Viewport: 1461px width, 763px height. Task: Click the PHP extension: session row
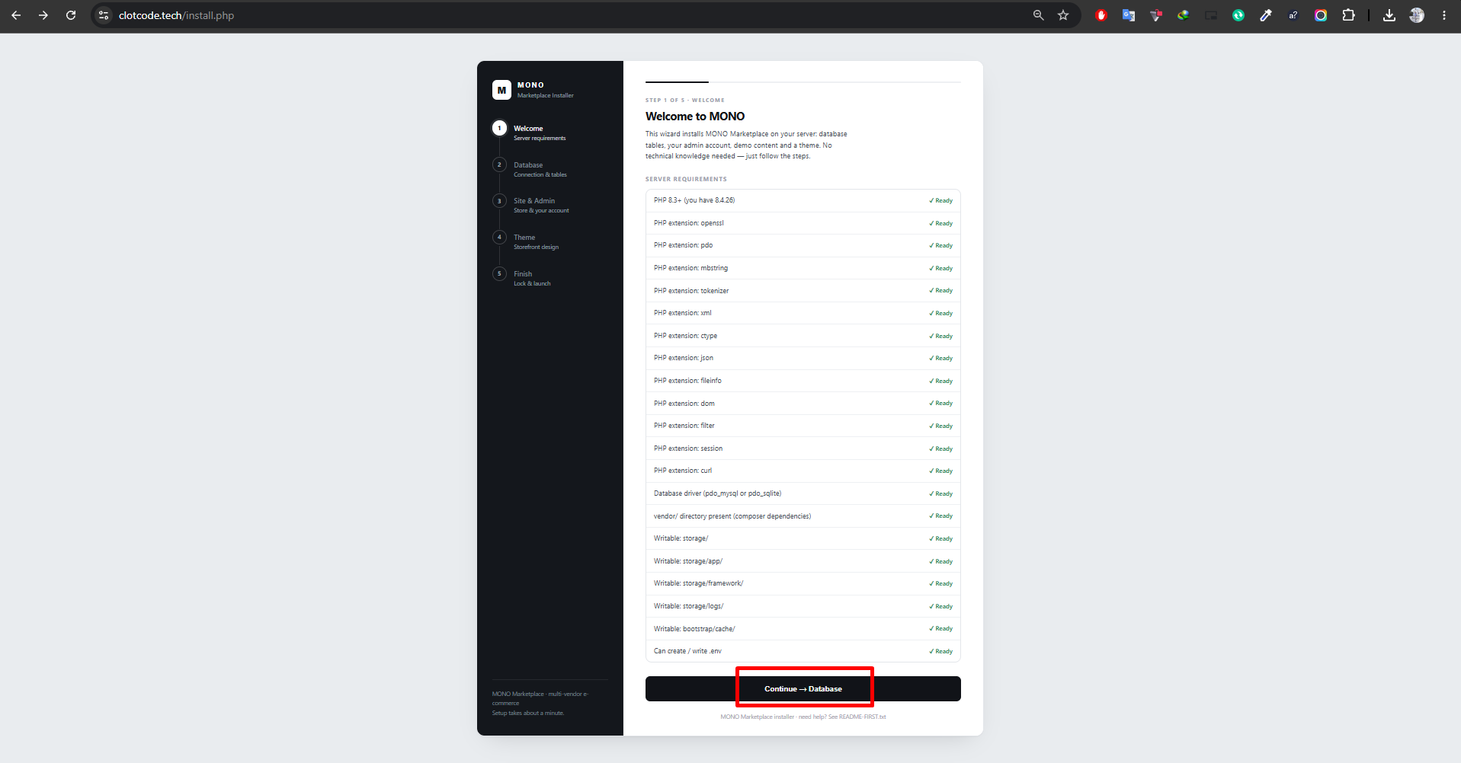[x=803, y=449]
